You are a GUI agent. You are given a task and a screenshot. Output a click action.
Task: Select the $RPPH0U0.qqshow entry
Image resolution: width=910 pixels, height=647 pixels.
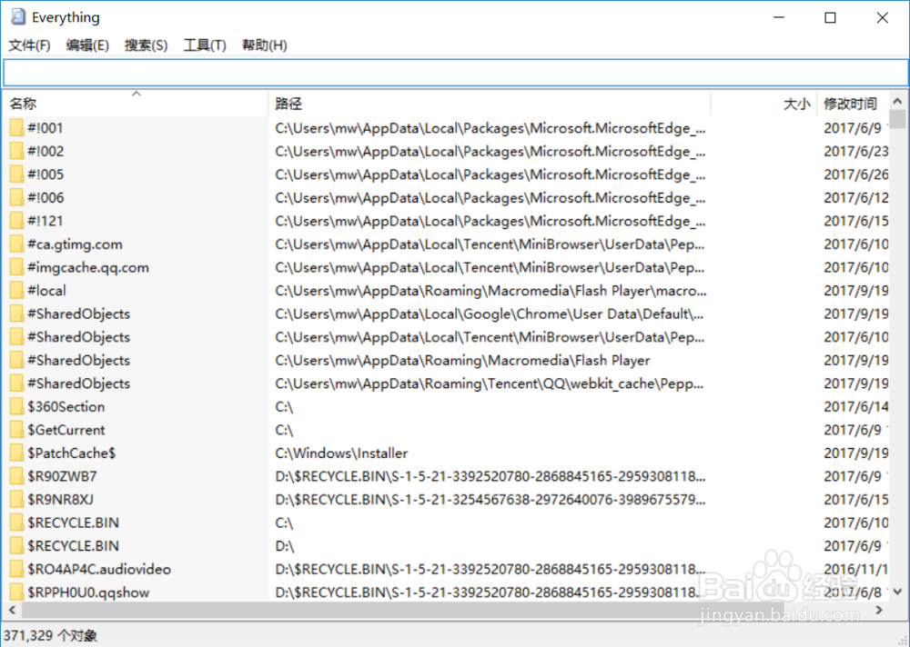tap(89, 592)
